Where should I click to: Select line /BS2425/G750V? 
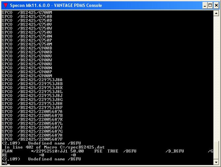coord(27,24)
